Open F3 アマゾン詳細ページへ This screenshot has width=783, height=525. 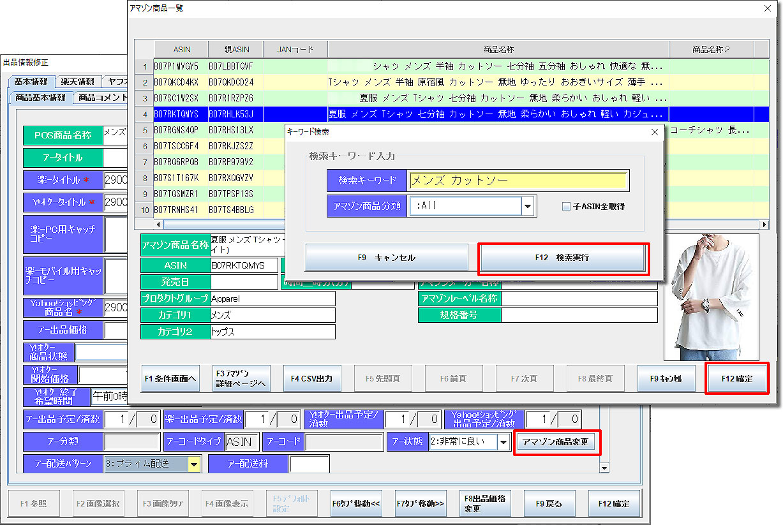click(241, 378)
